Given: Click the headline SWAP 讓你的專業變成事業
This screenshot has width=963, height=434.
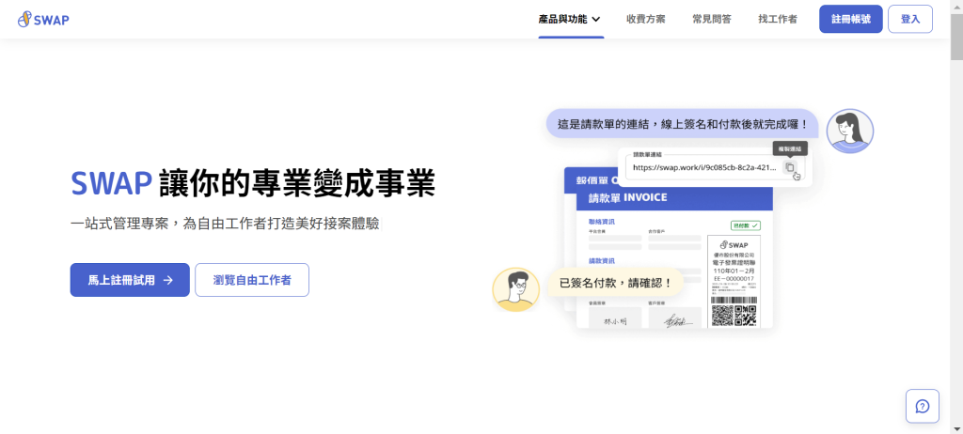Looking at the screenshot, I should 253,183.
